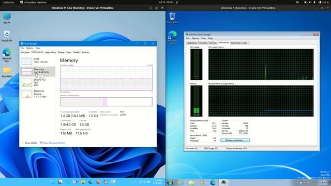The height and width of the screenshot is (186, 331).
Task: Click Windows Explorer folder icon on Windows 7 taskbar
Action: (x=191, y=182)
